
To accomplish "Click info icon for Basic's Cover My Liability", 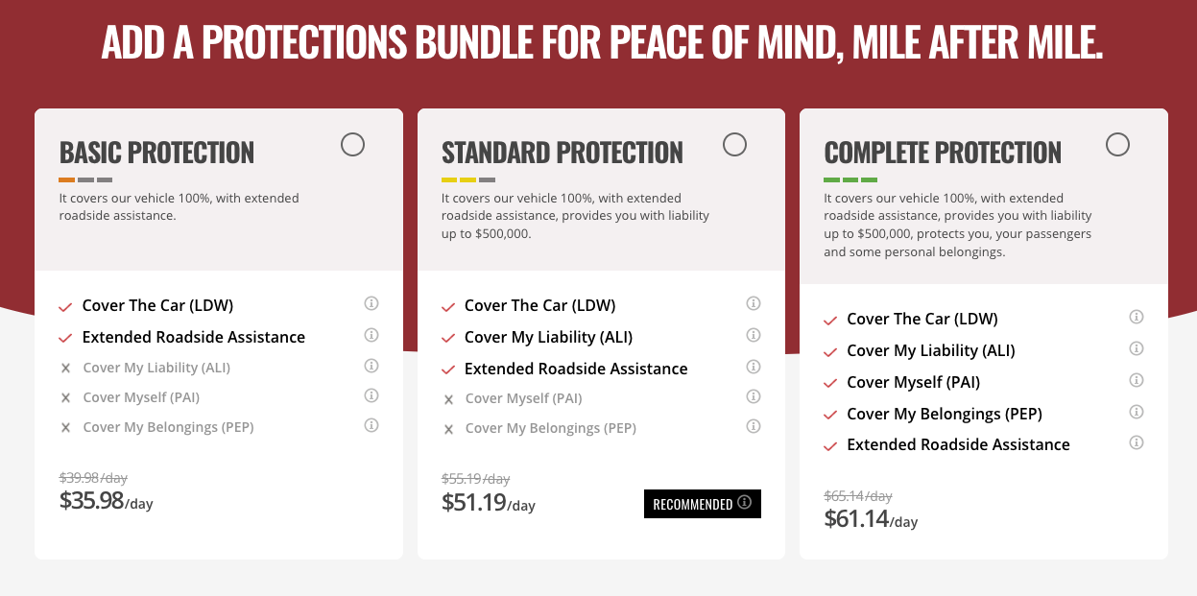I will click(371, 366).
